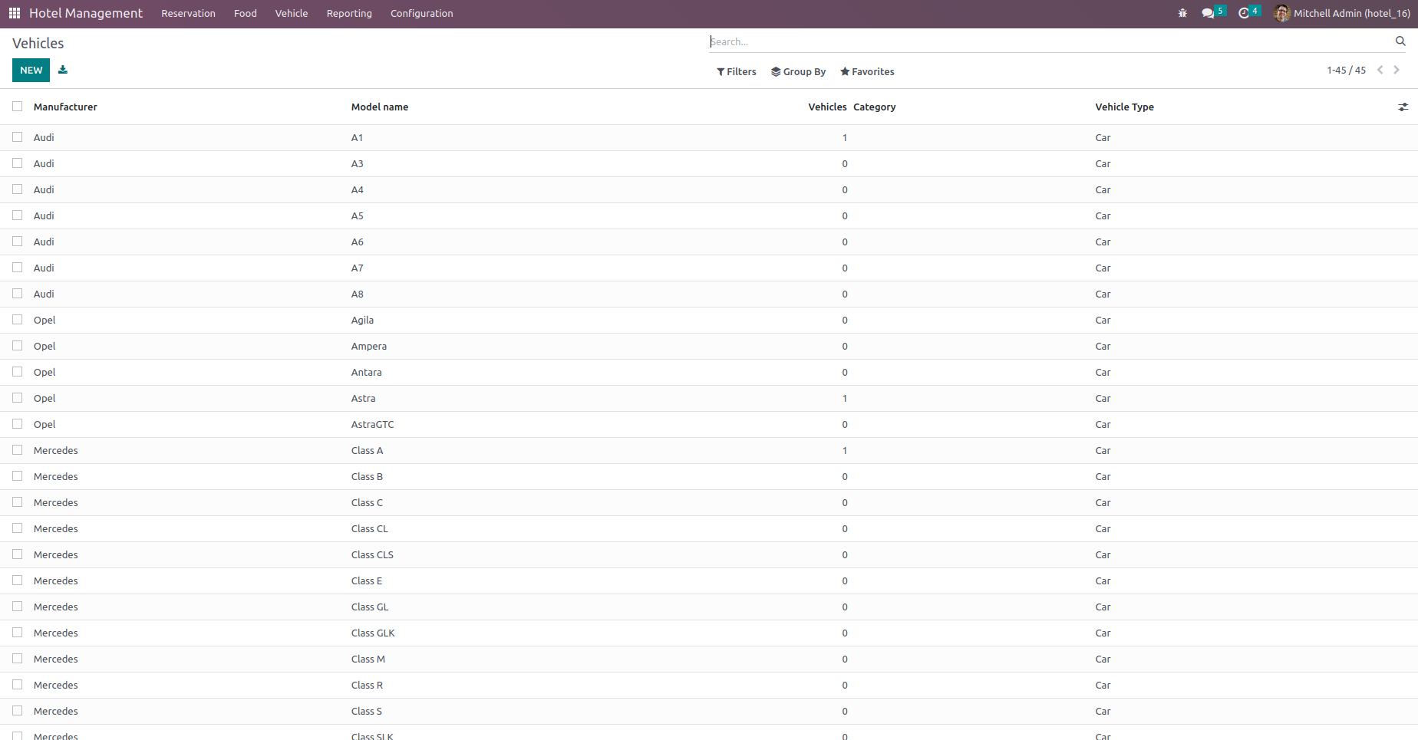Click the A7 model name cell
Viewport: 1418px width, 740px height.
point(358,268)
